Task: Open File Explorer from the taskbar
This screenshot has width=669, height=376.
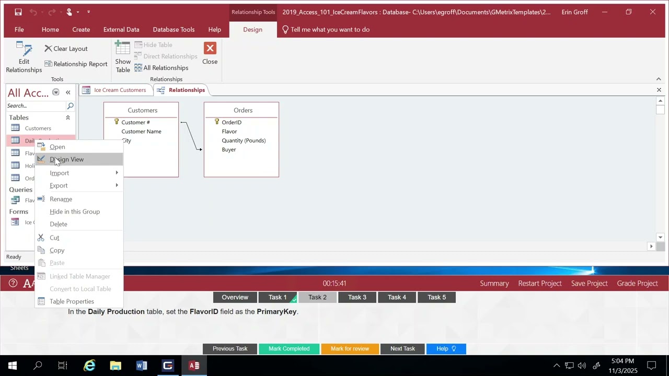Action: [x=116, y=366]
